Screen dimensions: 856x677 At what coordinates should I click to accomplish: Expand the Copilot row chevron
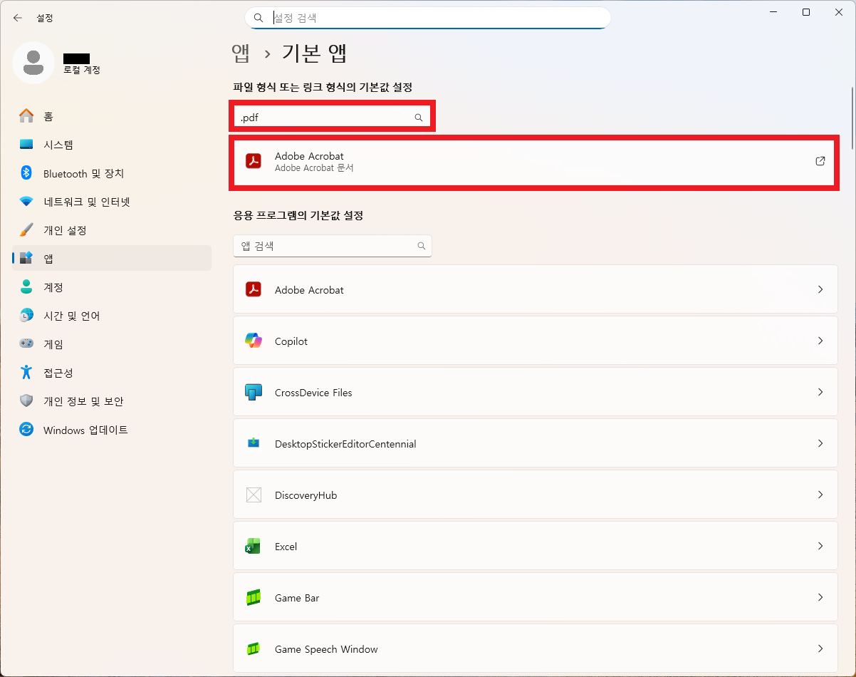(820, 341)
